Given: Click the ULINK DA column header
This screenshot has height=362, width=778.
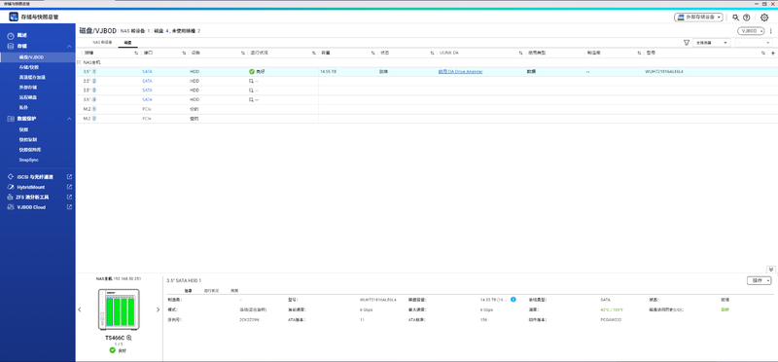Looking at the screenshot, I should pyautogui.click(x=448, y=53).
